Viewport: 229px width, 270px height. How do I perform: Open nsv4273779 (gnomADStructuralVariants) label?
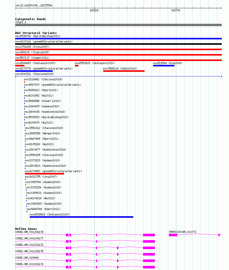[44, 68]
